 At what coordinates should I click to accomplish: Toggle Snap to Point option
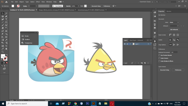pos(170,45)
